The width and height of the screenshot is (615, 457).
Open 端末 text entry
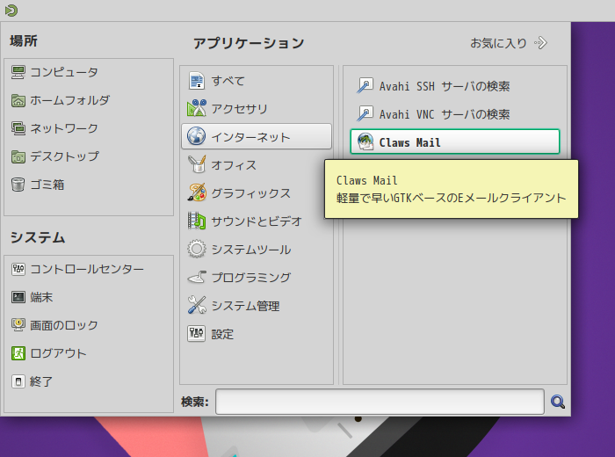[x=41, y=297]
